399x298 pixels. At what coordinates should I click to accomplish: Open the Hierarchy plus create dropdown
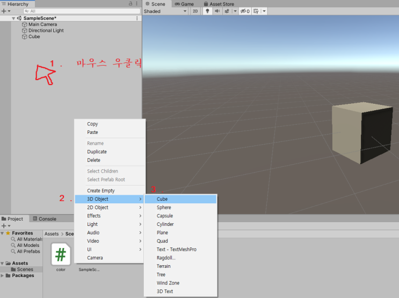(x=6, y=11)
